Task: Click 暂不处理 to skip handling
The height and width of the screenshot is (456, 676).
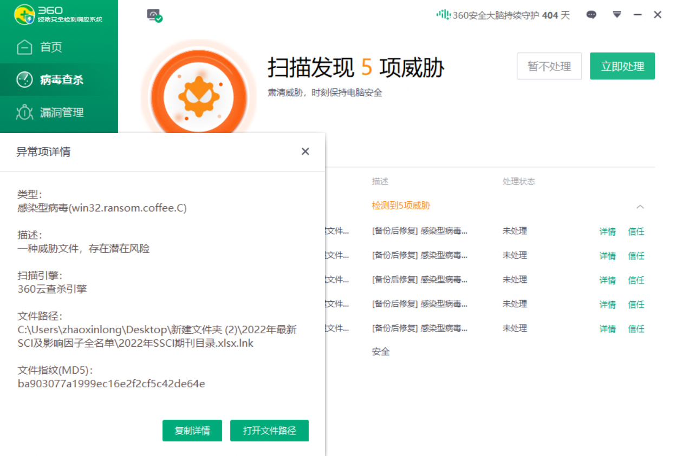Action: point(549,67)
